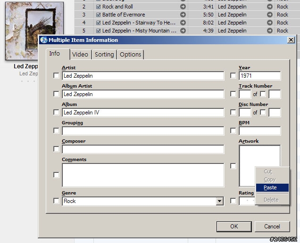Click arrow icon next to Battle of Evermore title
Viewport: 300px width, 243px height.
[x=183, y=15]
